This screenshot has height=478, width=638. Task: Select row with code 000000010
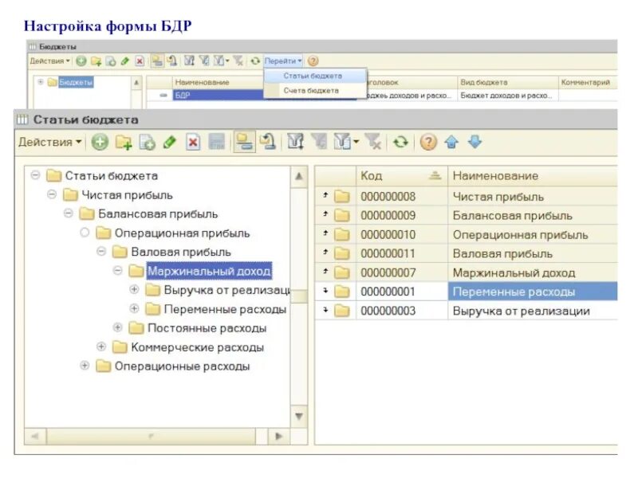coord(466,234)
